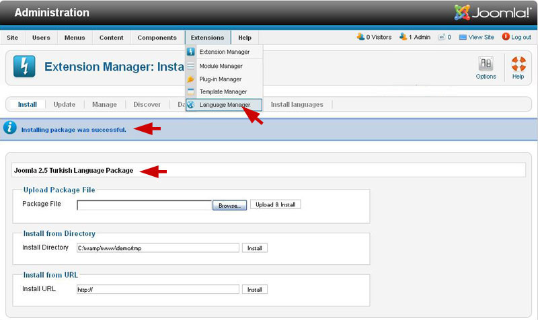Expand the Components menu
This screenshot has width=538, height=320.
[x=157, y=38]
